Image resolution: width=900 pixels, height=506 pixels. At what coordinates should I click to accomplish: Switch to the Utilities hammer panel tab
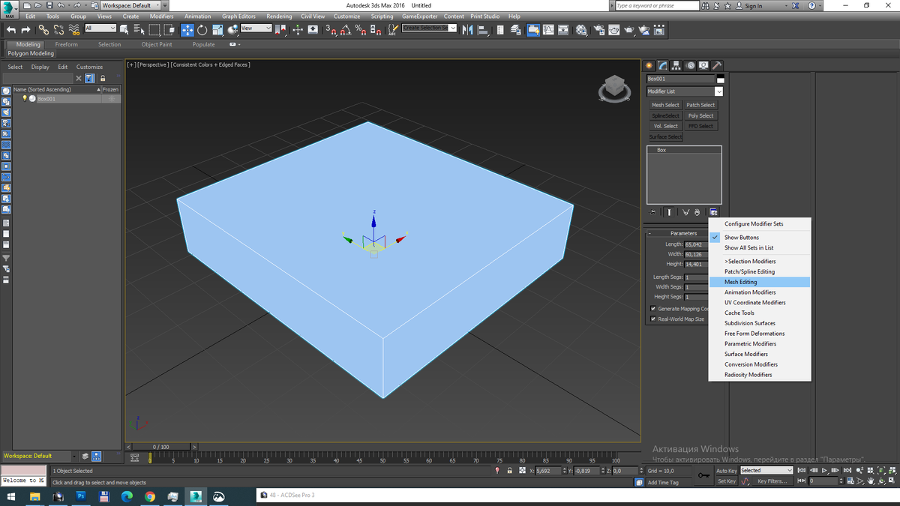(717, 65)
